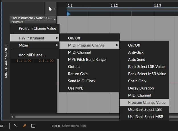This screenshot has width=178, height=131.
Task: Click the 1.1.2 timeline ruler position
Action: tap(114, 5)
